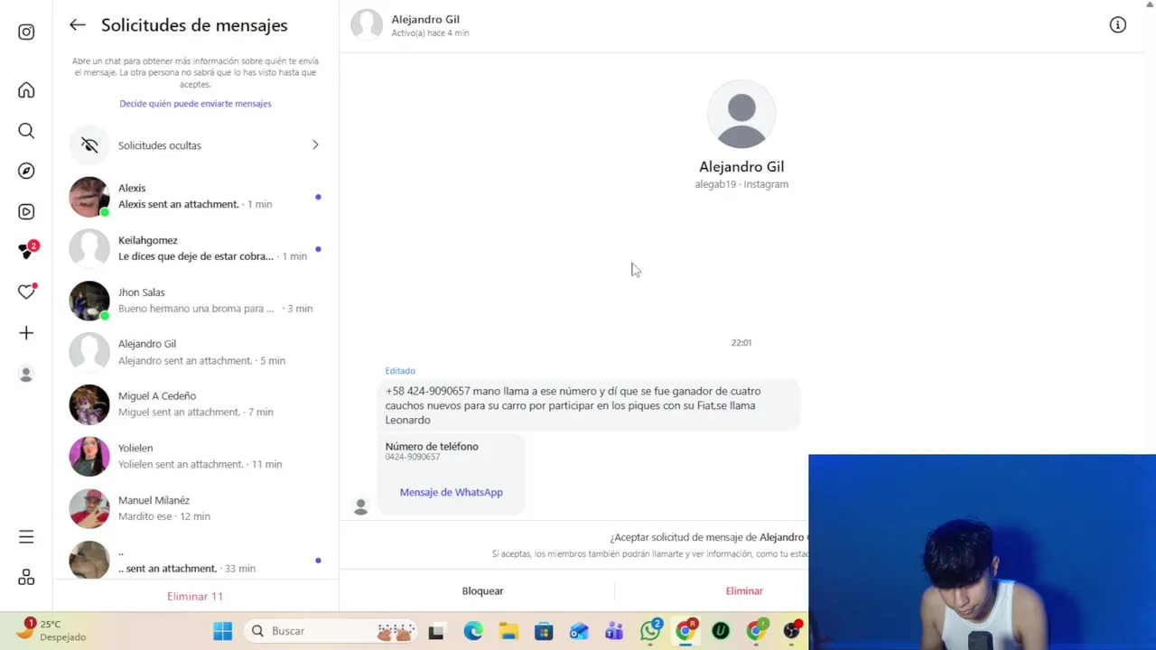Click large Alejandro Gil profile avatar

[x=741, y=115]
